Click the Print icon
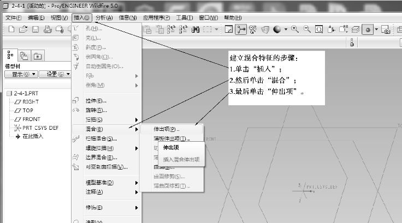The height and width of the screenshot is (223, 402). pyautogui.click(x=48, y=29)
